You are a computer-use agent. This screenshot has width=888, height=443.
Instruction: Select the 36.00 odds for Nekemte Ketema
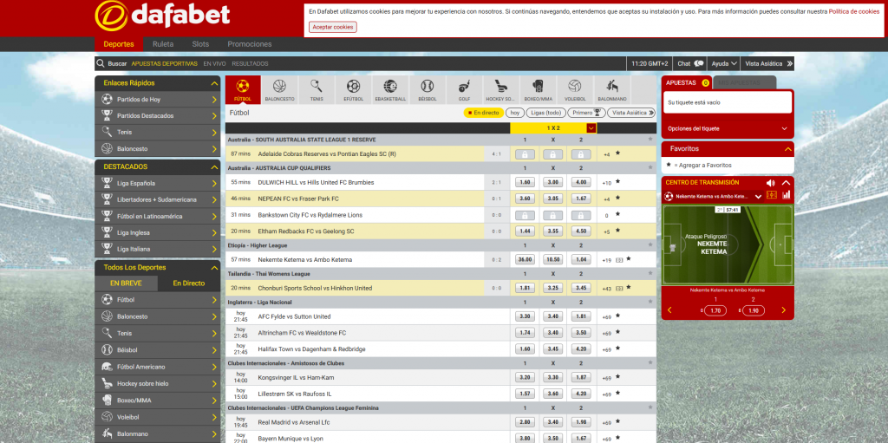(x=525, y=259)
